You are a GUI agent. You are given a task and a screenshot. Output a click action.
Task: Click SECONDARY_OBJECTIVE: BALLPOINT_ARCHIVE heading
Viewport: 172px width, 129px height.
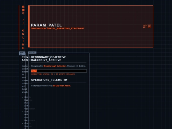point(49,59)
